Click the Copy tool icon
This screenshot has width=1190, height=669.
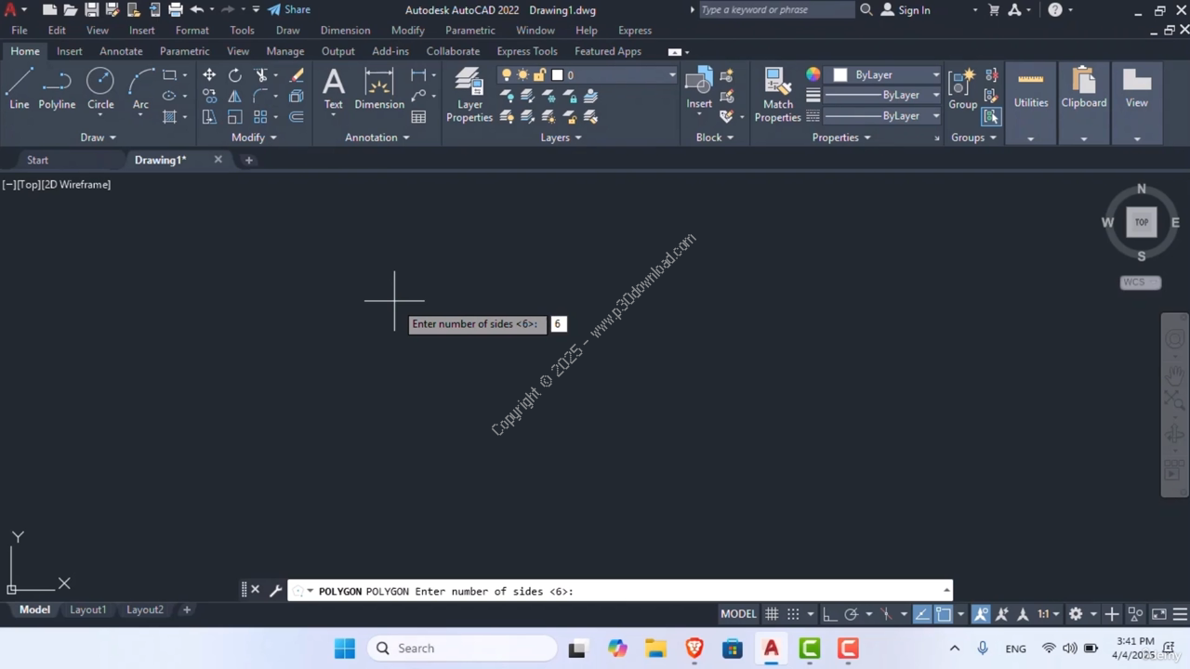pos(209,96)
